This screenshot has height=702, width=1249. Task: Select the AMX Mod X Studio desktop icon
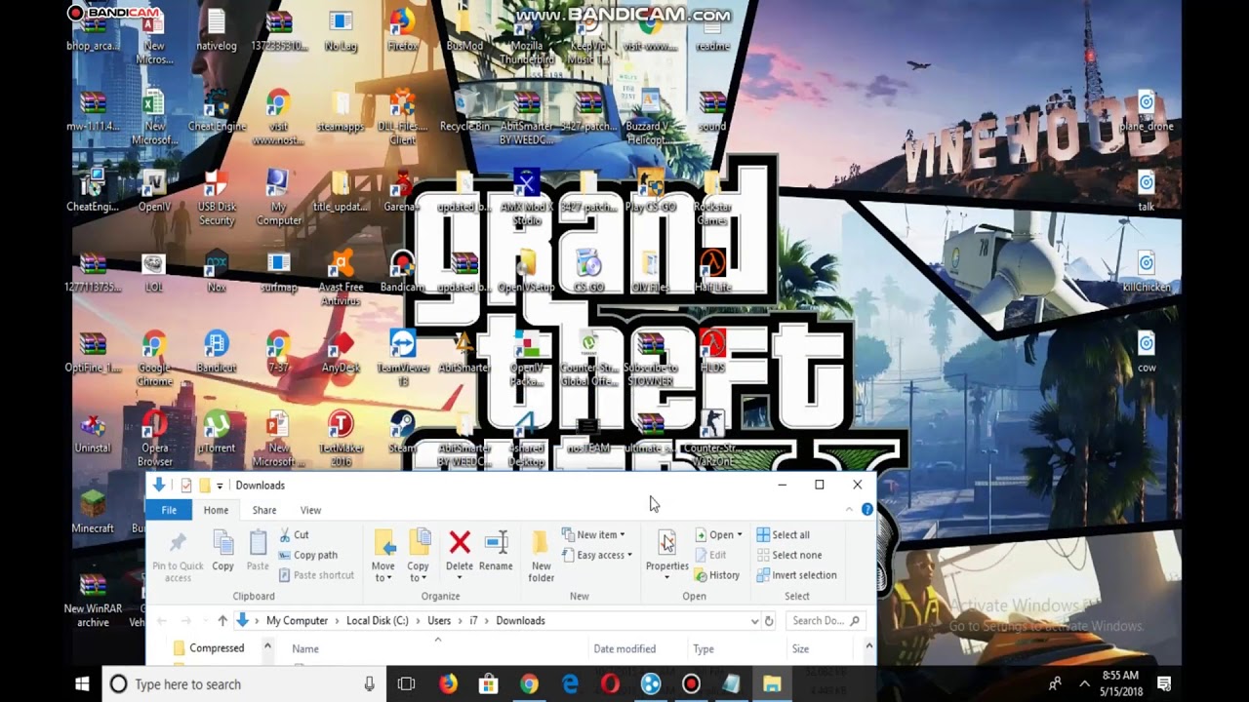click(x=526, y=198)
